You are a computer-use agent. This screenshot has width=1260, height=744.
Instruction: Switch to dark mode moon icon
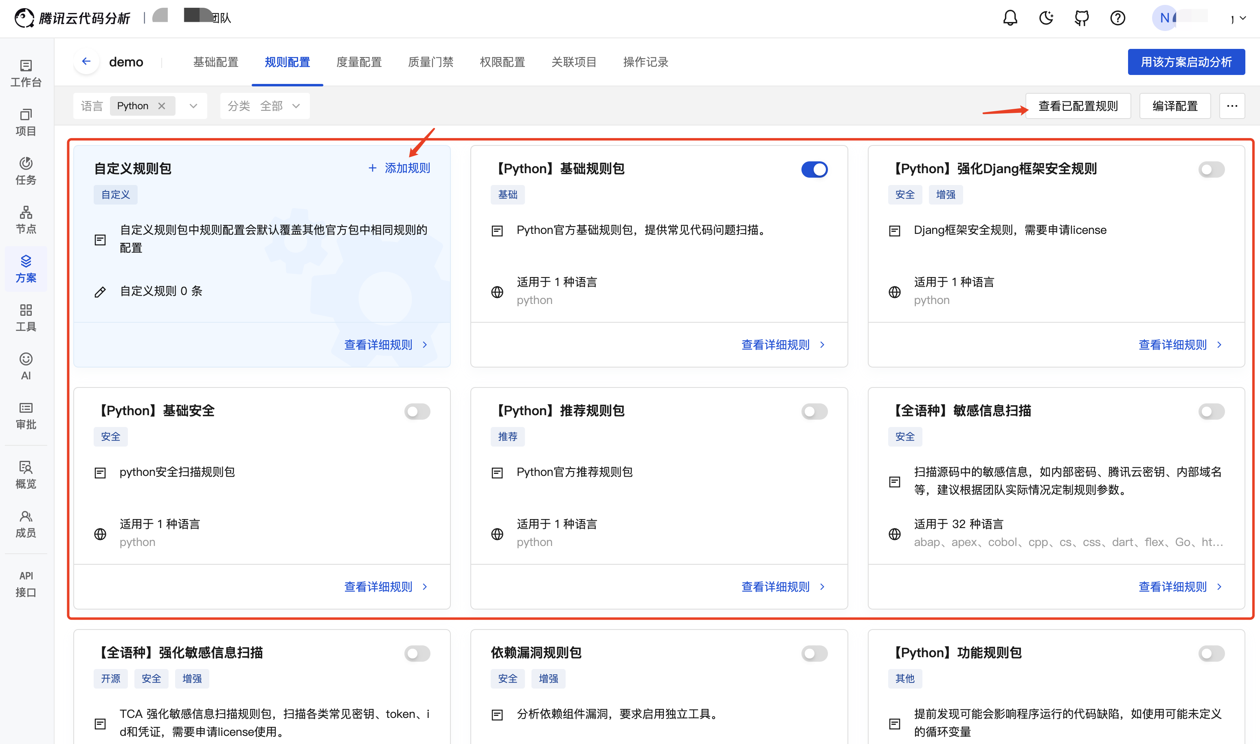(1046, 18)
